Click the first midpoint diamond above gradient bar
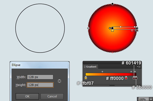Screen dimensions: 153x101 tap(102, 72)
